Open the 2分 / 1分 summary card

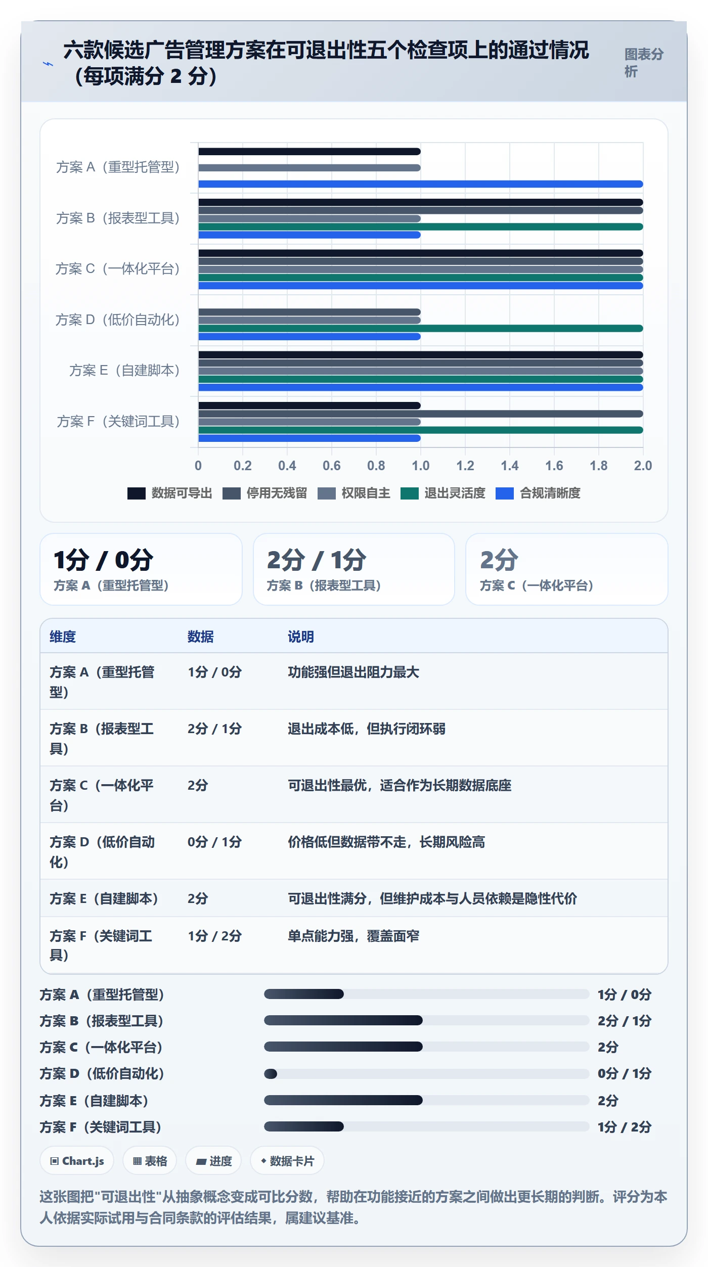[354, 569]
